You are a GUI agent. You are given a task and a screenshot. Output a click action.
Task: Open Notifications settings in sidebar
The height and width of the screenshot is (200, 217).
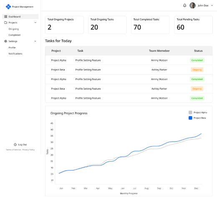(x=15, y=54)
